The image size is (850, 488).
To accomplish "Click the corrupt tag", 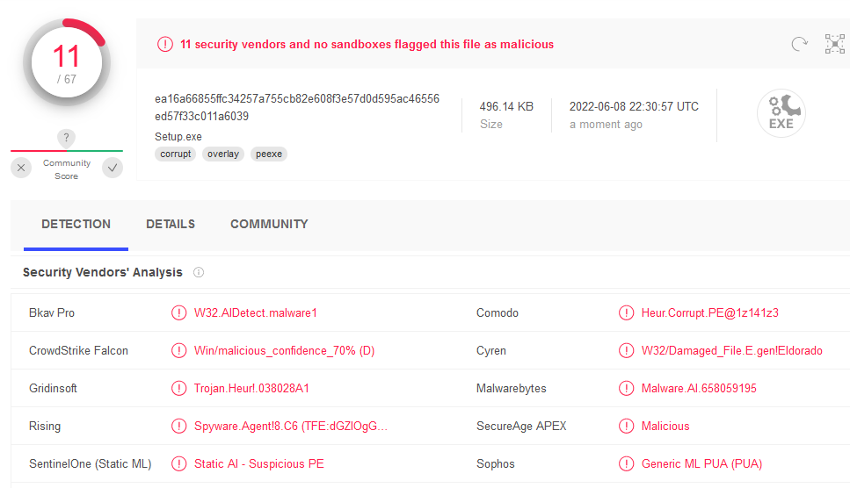I will [176, 154].
